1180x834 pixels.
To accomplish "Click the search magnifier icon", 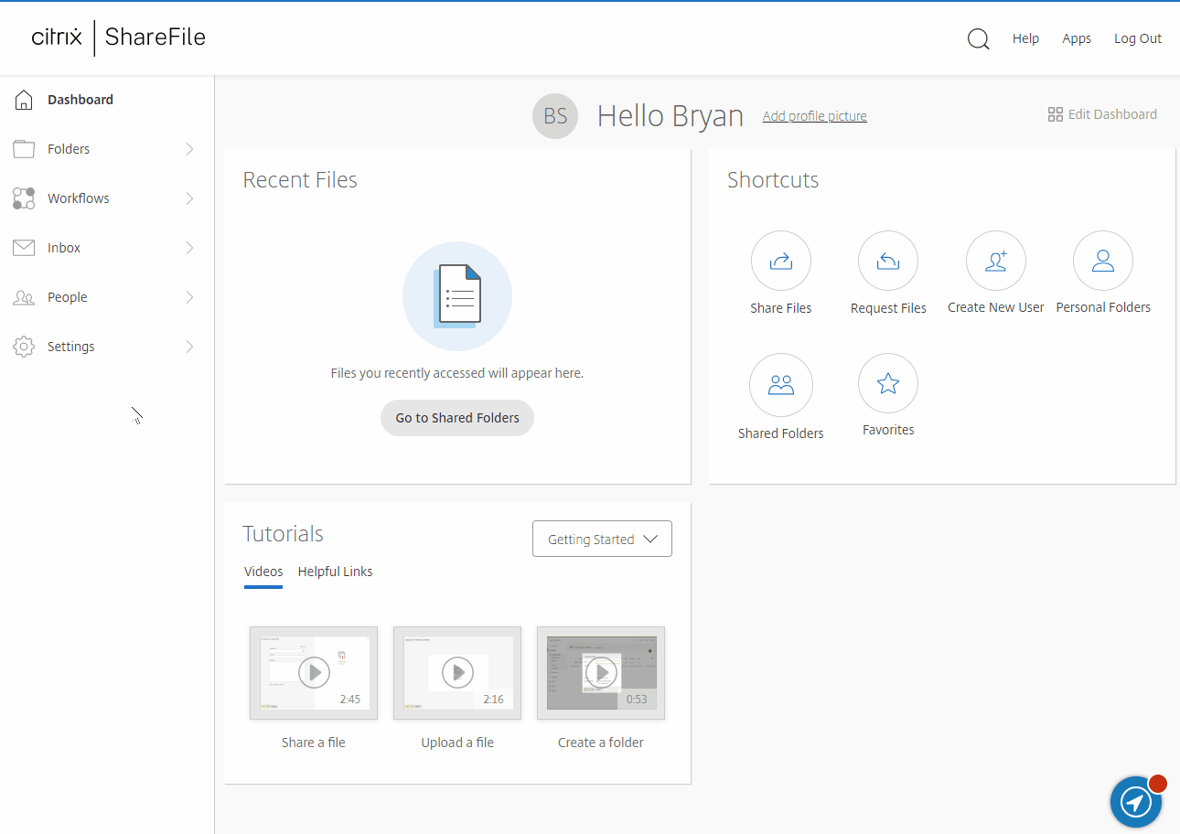I will coord(978,38).
